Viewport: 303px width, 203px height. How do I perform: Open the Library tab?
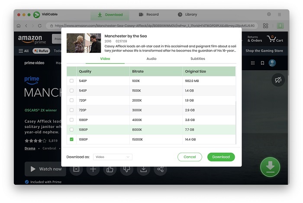pos(187,14)
